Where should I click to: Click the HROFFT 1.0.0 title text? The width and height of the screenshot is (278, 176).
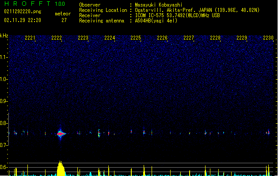coord(35,4)
